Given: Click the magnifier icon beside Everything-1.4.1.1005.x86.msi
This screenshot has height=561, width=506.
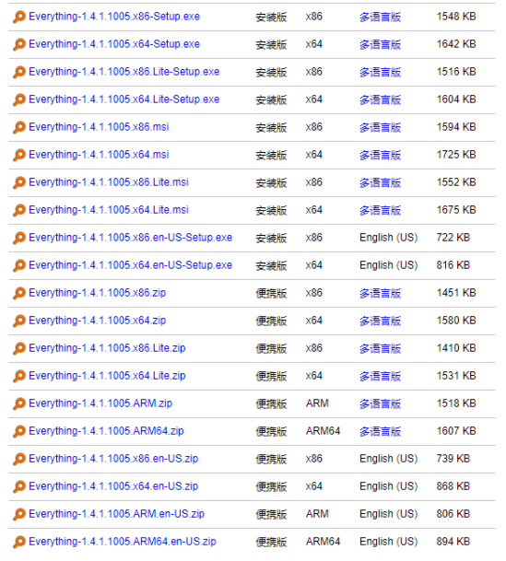Looking at the screenshot, I should click(x=19, y=127).
